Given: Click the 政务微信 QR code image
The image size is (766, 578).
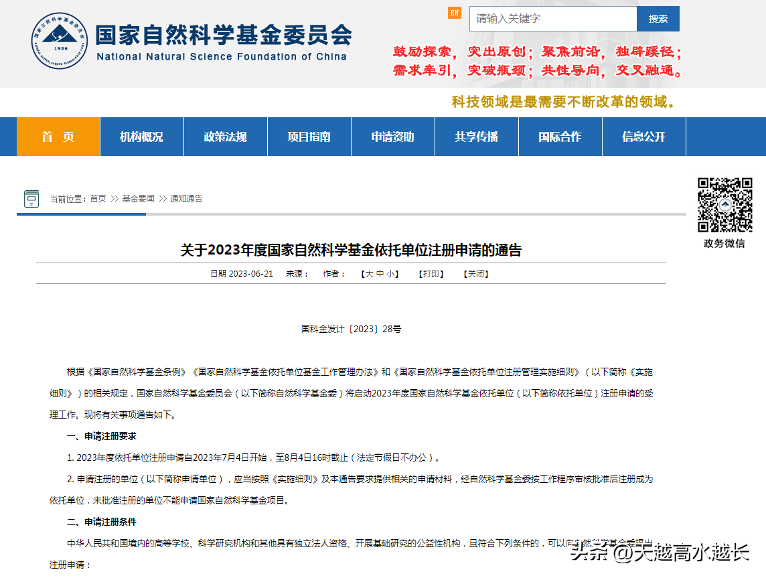Looking at the screenshot, I should point(724,205).
